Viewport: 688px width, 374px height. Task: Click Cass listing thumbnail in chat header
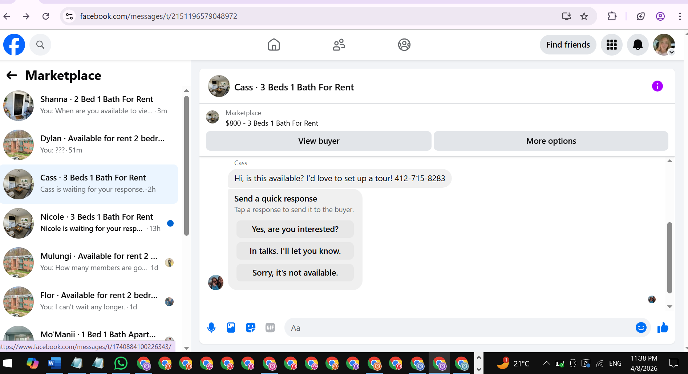click(219, 86)
